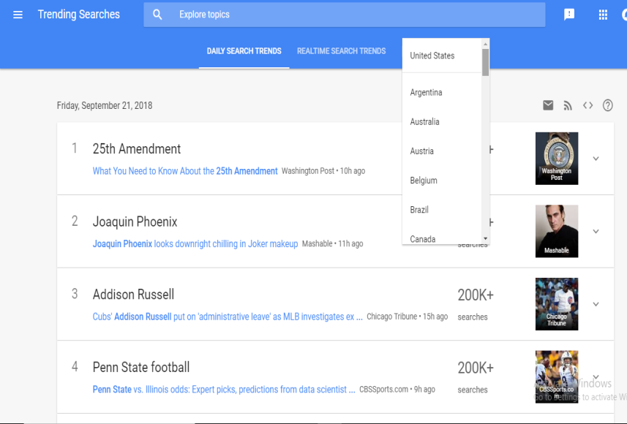The height and width of the screenshot is (424, 627).
Task: Focus the Explore topics search field
Action: [345, 15]
